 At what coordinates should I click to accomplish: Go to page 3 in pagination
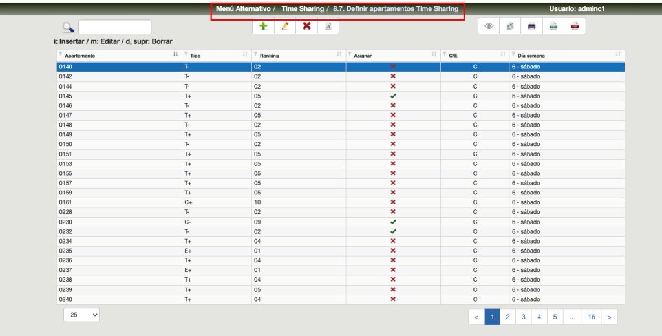[524, 317]
